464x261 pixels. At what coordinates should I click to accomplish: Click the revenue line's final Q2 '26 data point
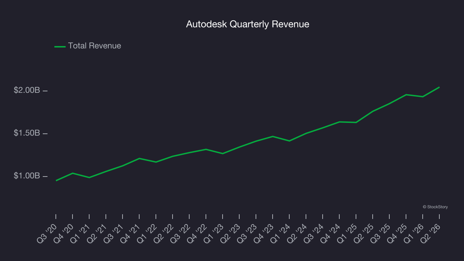pyautogui.click(x=439, y=87)
